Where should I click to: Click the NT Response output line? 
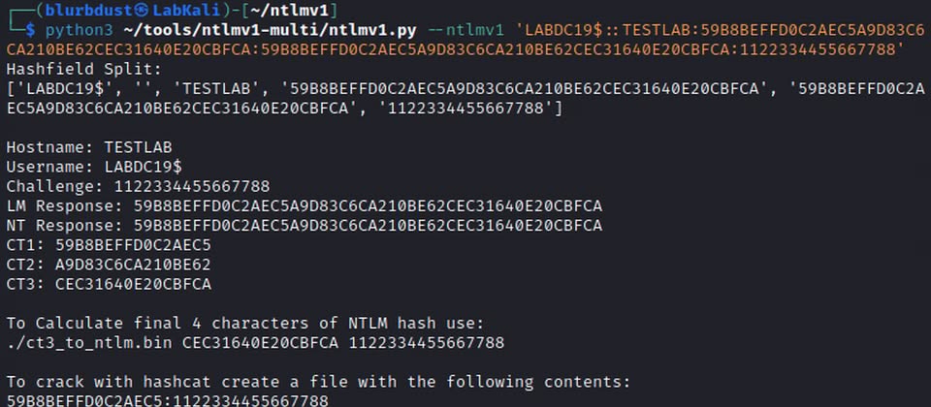coord(304,226)
